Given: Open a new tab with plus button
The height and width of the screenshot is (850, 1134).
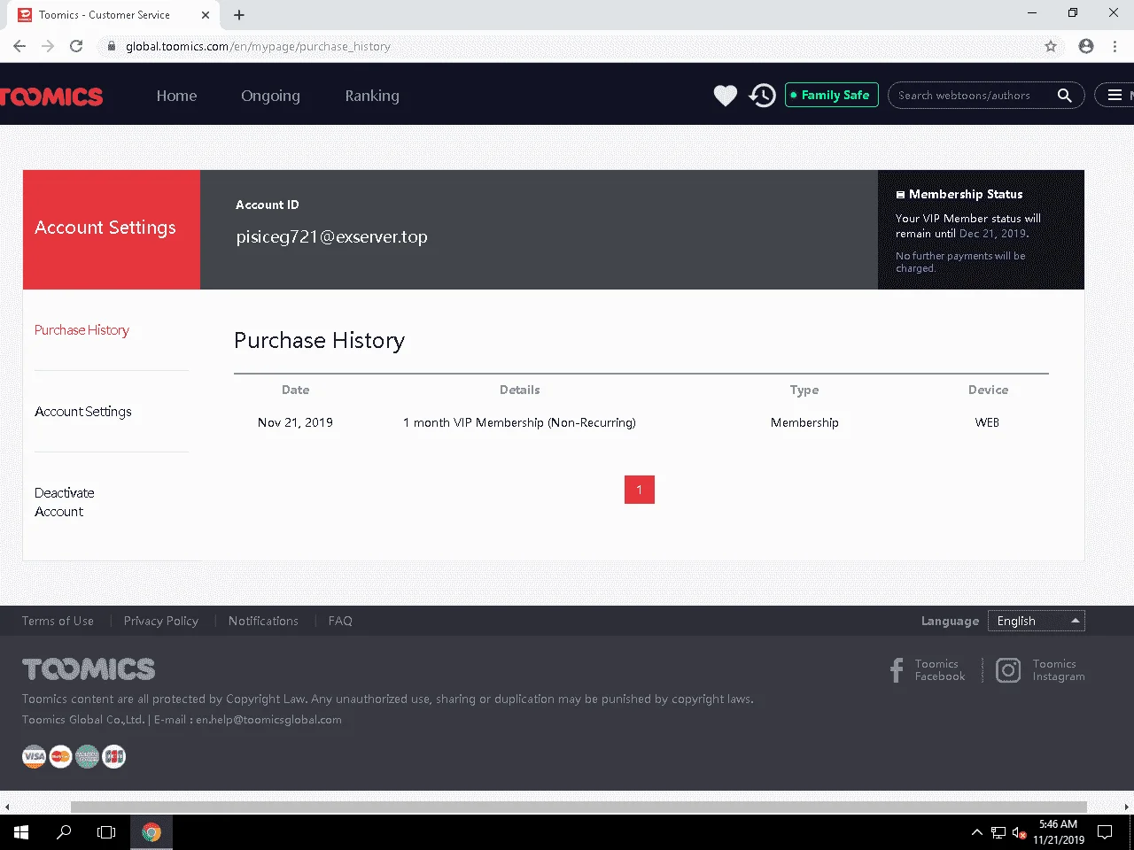Looking at the screenshot, I should (x=239, y=15).
